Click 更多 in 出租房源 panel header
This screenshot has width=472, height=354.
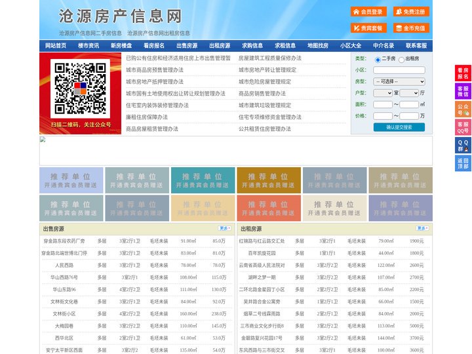[x=422, y=228]
